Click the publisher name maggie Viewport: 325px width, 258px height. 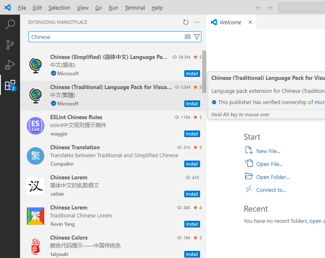(x=59, y=134)
